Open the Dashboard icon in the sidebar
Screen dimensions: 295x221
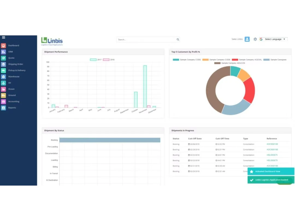point(4,45)
